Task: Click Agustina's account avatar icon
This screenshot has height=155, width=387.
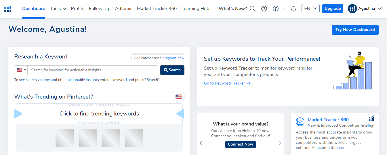Action: coord(352,9)
